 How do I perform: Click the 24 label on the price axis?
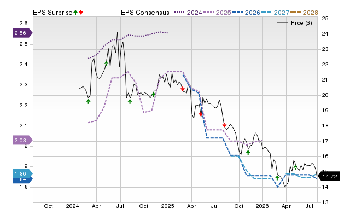pos(325,34)
